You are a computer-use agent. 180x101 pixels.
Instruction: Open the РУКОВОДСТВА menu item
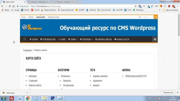[48, 39]
